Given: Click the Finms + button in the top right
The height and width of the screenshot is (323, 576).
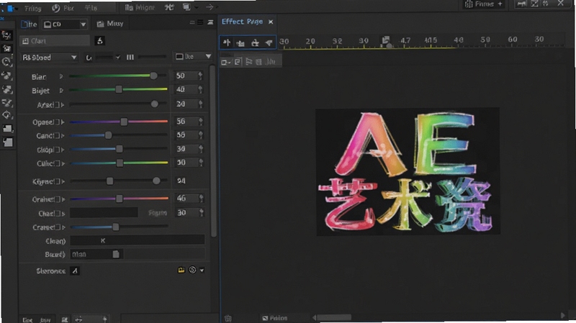Looking at the screenshot, I should pyautogui.click(x=484, y=4).
